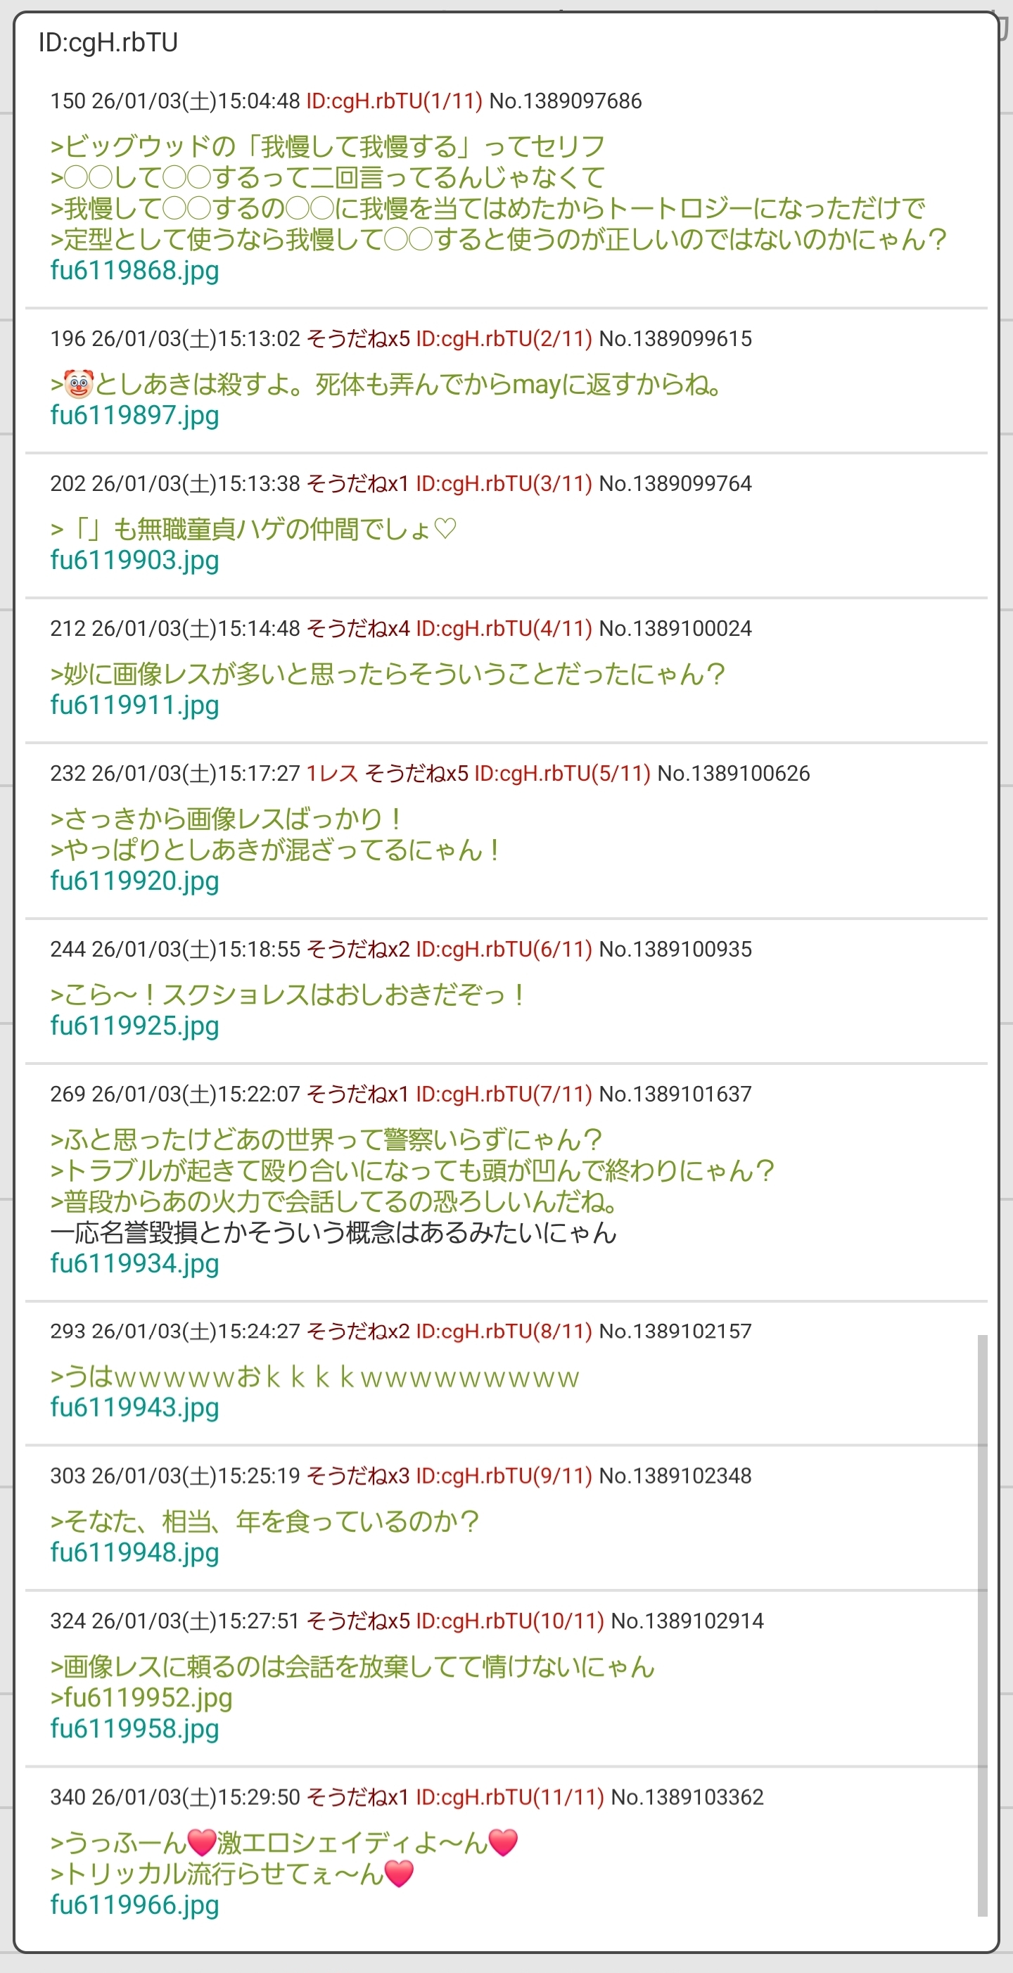Open image link fu6119920.jpg
The height and width of the screenshot is (1973, 1013).
coord(135,881)
